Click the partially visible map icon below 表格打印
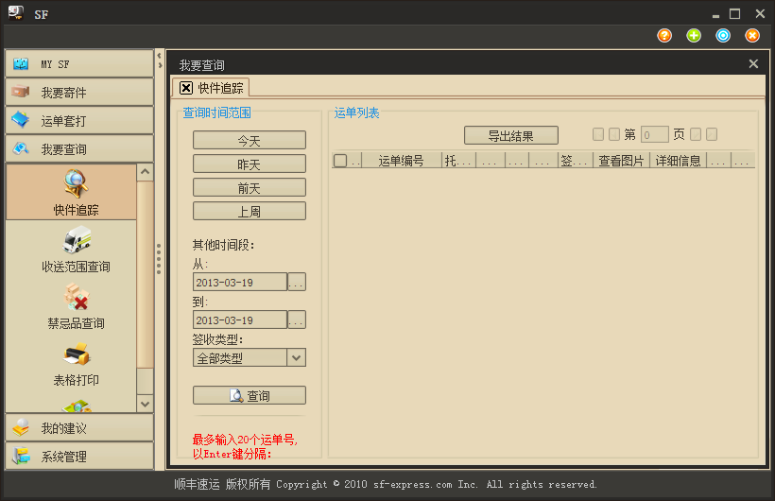The height and width of the screenshot is (501, 775). [77, 406]
